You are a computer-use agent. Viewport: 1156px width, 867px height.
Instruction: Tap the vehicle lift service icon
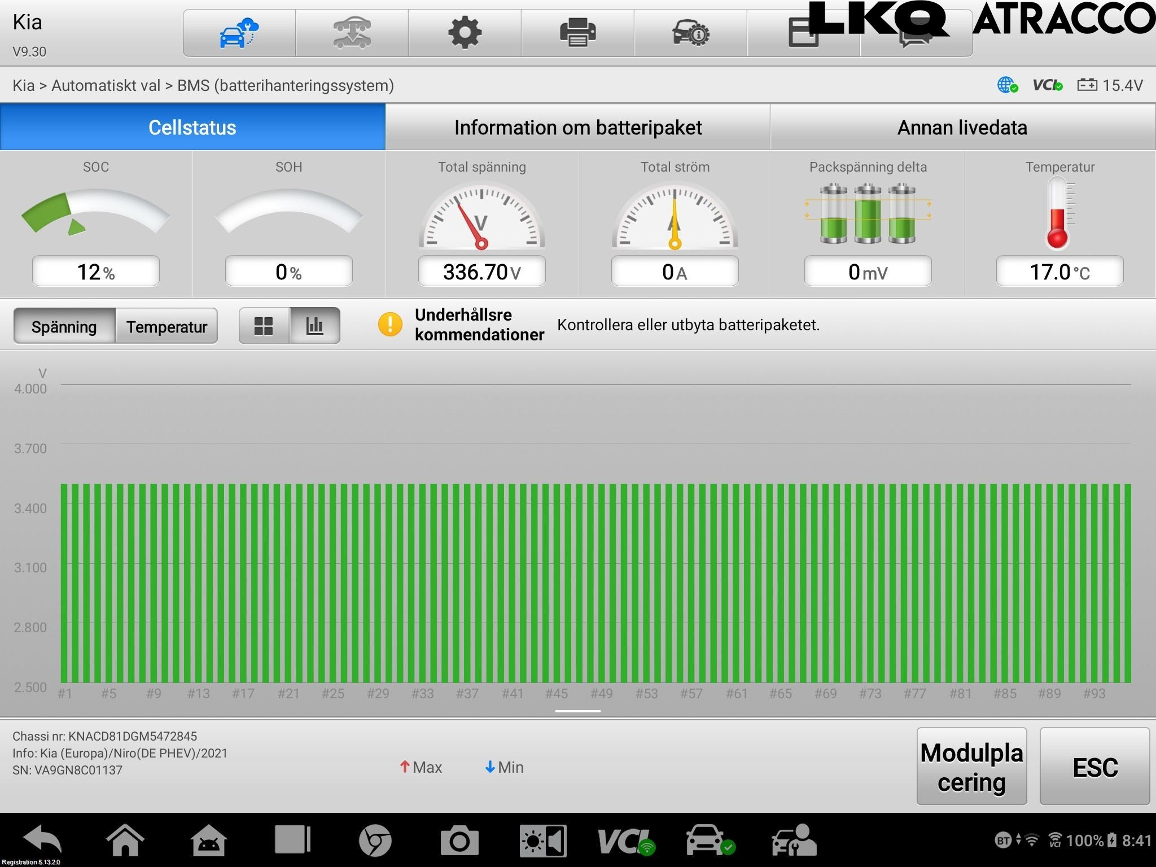coord(352,33)
